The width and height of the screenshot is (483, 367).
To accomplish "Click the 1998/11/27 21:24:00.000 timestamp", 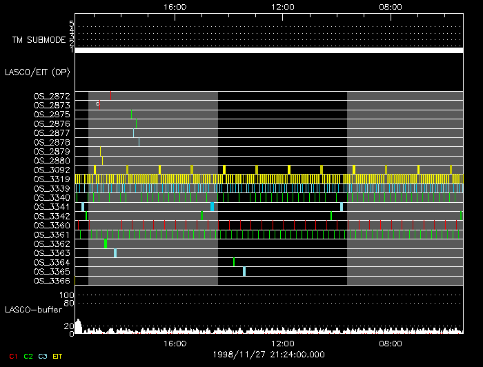I will pyautogui.click(x=269, y=354).
